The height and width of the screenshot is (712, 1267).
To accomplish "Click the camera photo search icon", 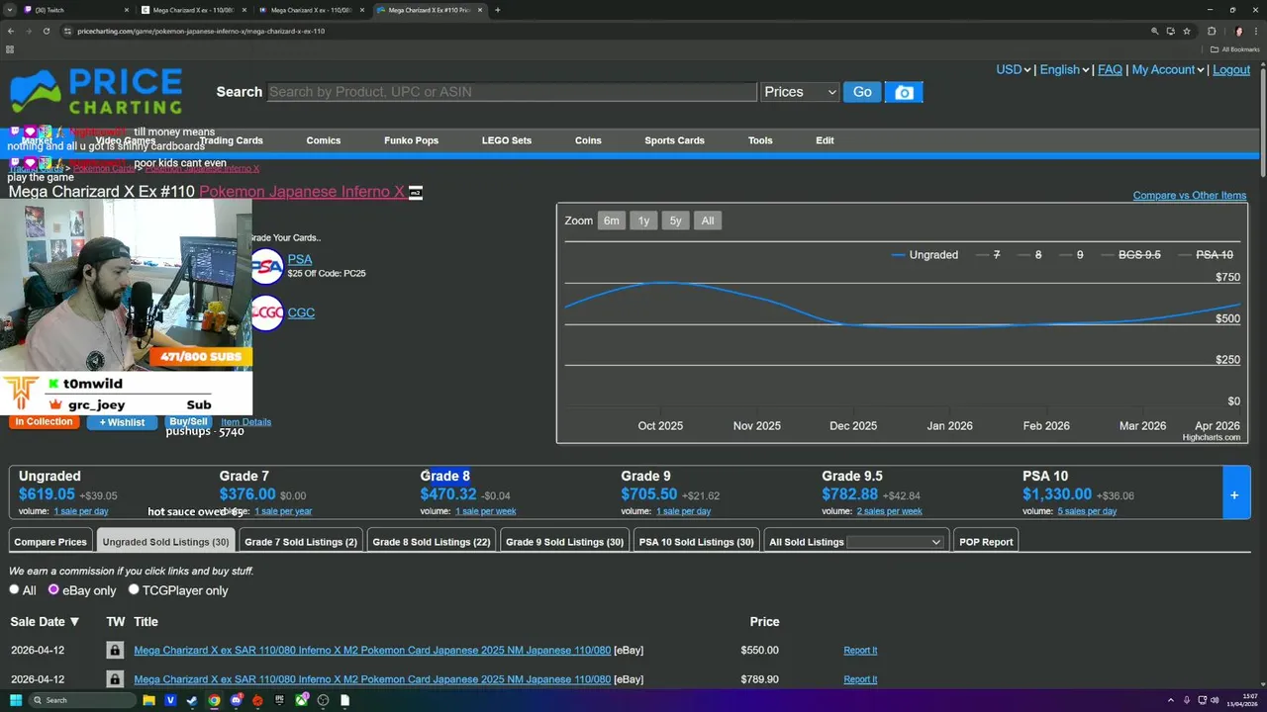I will pos(904,92).
